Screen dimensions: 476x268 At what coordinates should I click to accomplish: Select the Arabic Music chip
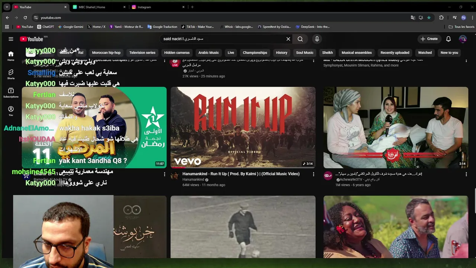(209, 52)
